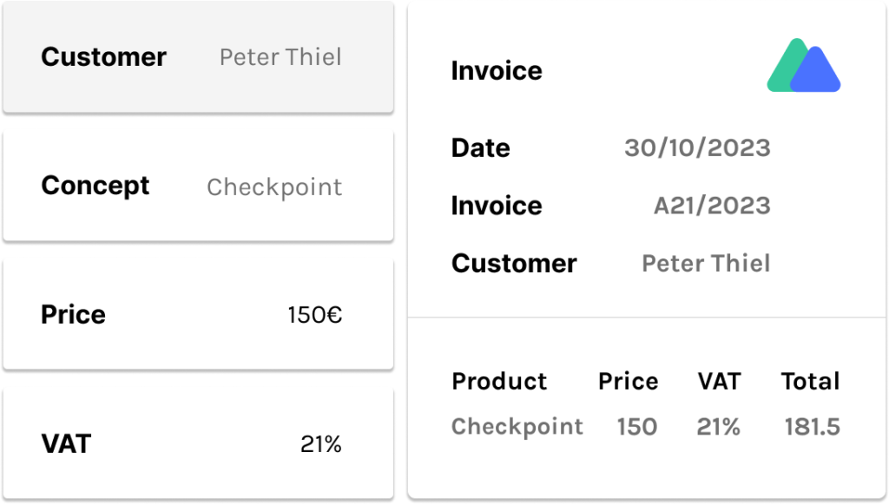
Task: Select the Customer card on the left
Action: point(198,56)
